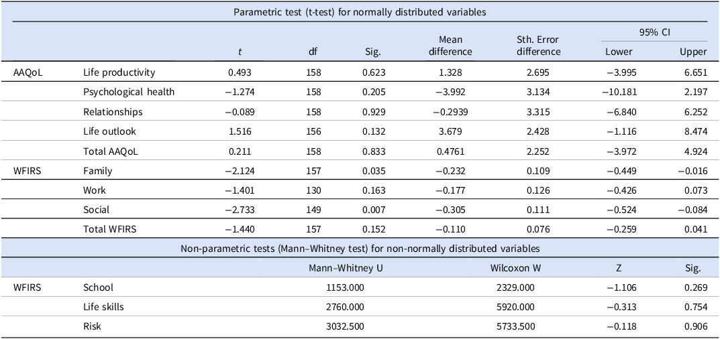Screen dimensions: 720x339
Task: Click the "Life skills" row label
Action: pyautogui.click(x=103, y=307)
